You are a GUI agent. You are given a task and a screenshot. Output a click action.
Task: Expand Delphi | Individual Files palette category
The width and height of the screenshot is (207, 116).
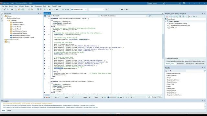tap(166, 73)
